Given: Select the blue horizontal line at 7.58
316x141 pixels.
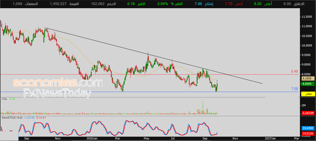Looking at the screenshot, I should (x=150, y=92).
